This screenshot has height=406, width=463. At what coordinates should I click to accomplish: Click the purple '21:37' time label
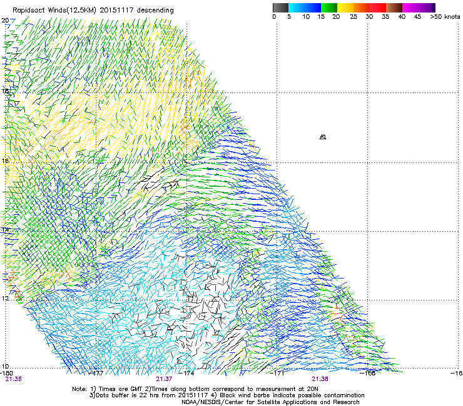pyautogui.click(x=164, y=379)
